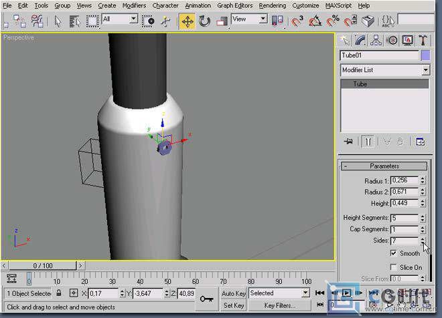
Task: Open the View reference coordinate dropdown
Action: (x=263, y=19)
